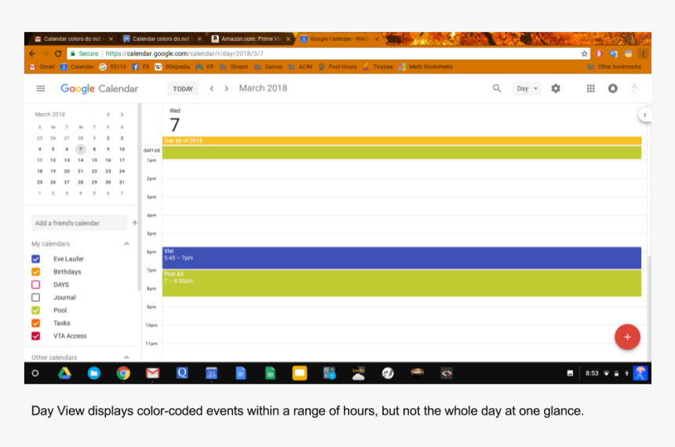Open the launcher circle button
Viewport: 675px width, 447px height.
[35, 373]
